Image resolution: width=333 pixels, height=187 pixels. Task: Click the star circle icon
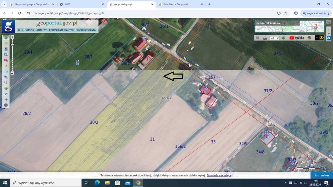[309, 38]
